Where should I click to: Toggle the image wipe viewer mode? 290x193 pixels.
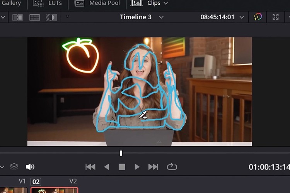[x=18, y=17]
